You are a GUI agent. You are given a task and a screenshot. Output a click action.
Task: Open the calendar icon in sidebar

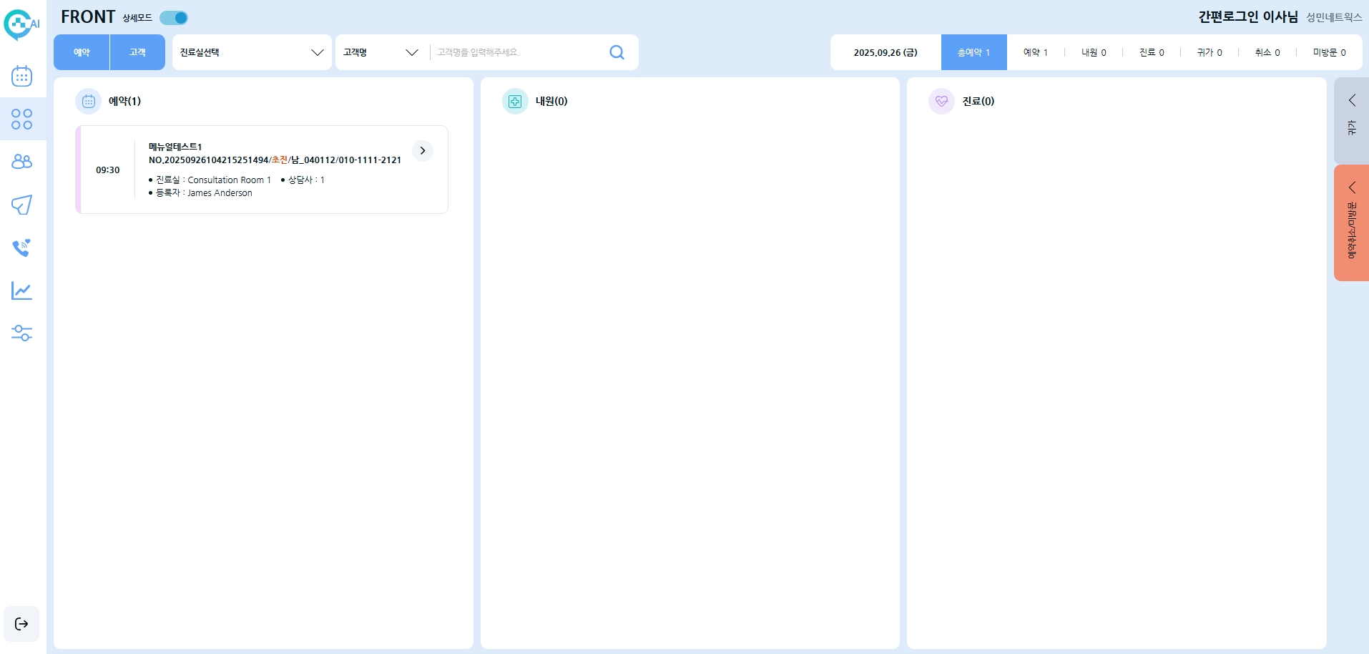(x=21, y=76)
